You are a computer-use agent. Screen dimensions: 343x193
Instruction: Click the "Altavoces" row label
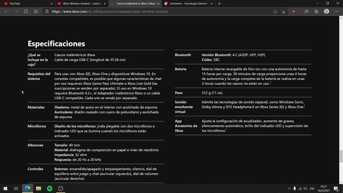click(x=35, y=145)
